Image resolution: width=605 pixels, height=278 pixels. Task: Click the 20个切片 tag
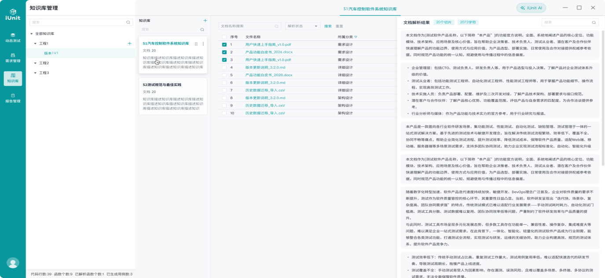click(x=444, y=22)
